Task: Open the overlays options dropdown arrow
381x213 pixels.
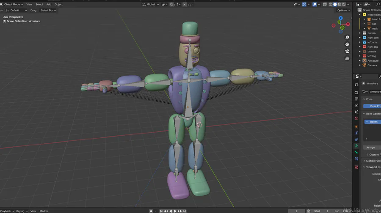Action: [319, 4]
